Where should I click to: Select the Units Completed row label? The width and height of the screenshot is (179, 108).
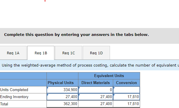click(14, 90)
